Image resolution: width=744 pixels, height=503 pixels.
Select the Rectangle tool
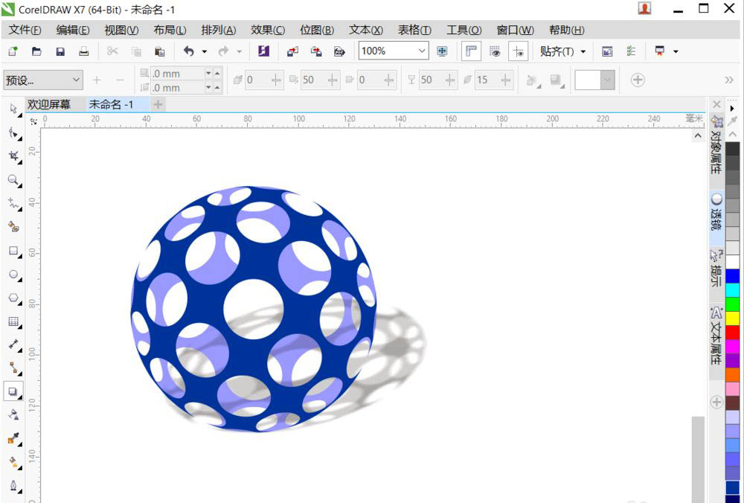13,251
